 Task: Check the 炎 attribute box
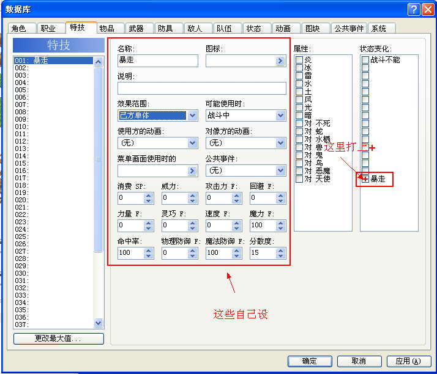[299, 59]
